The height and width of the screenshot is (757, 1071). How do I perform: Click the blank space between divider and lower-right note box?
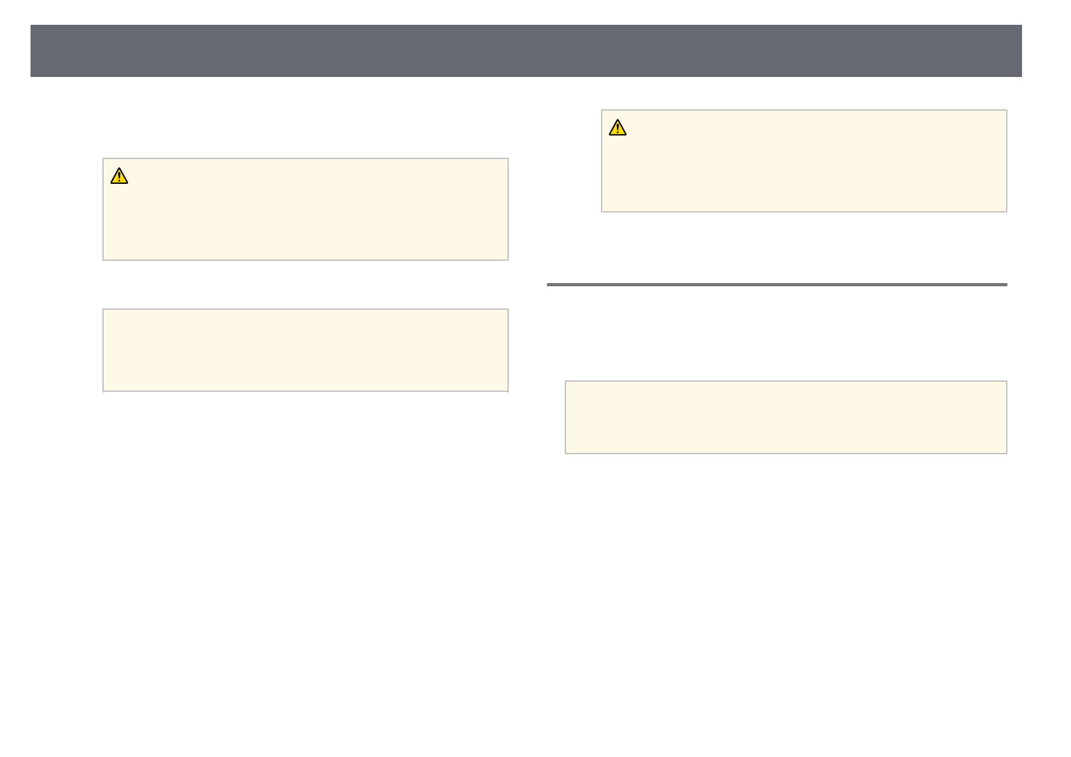[x=777, y=334]
